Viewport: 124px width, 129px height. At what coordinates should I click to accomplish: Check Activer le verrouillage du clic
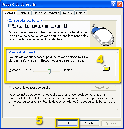pyautogui.click(x=11, y=88)
